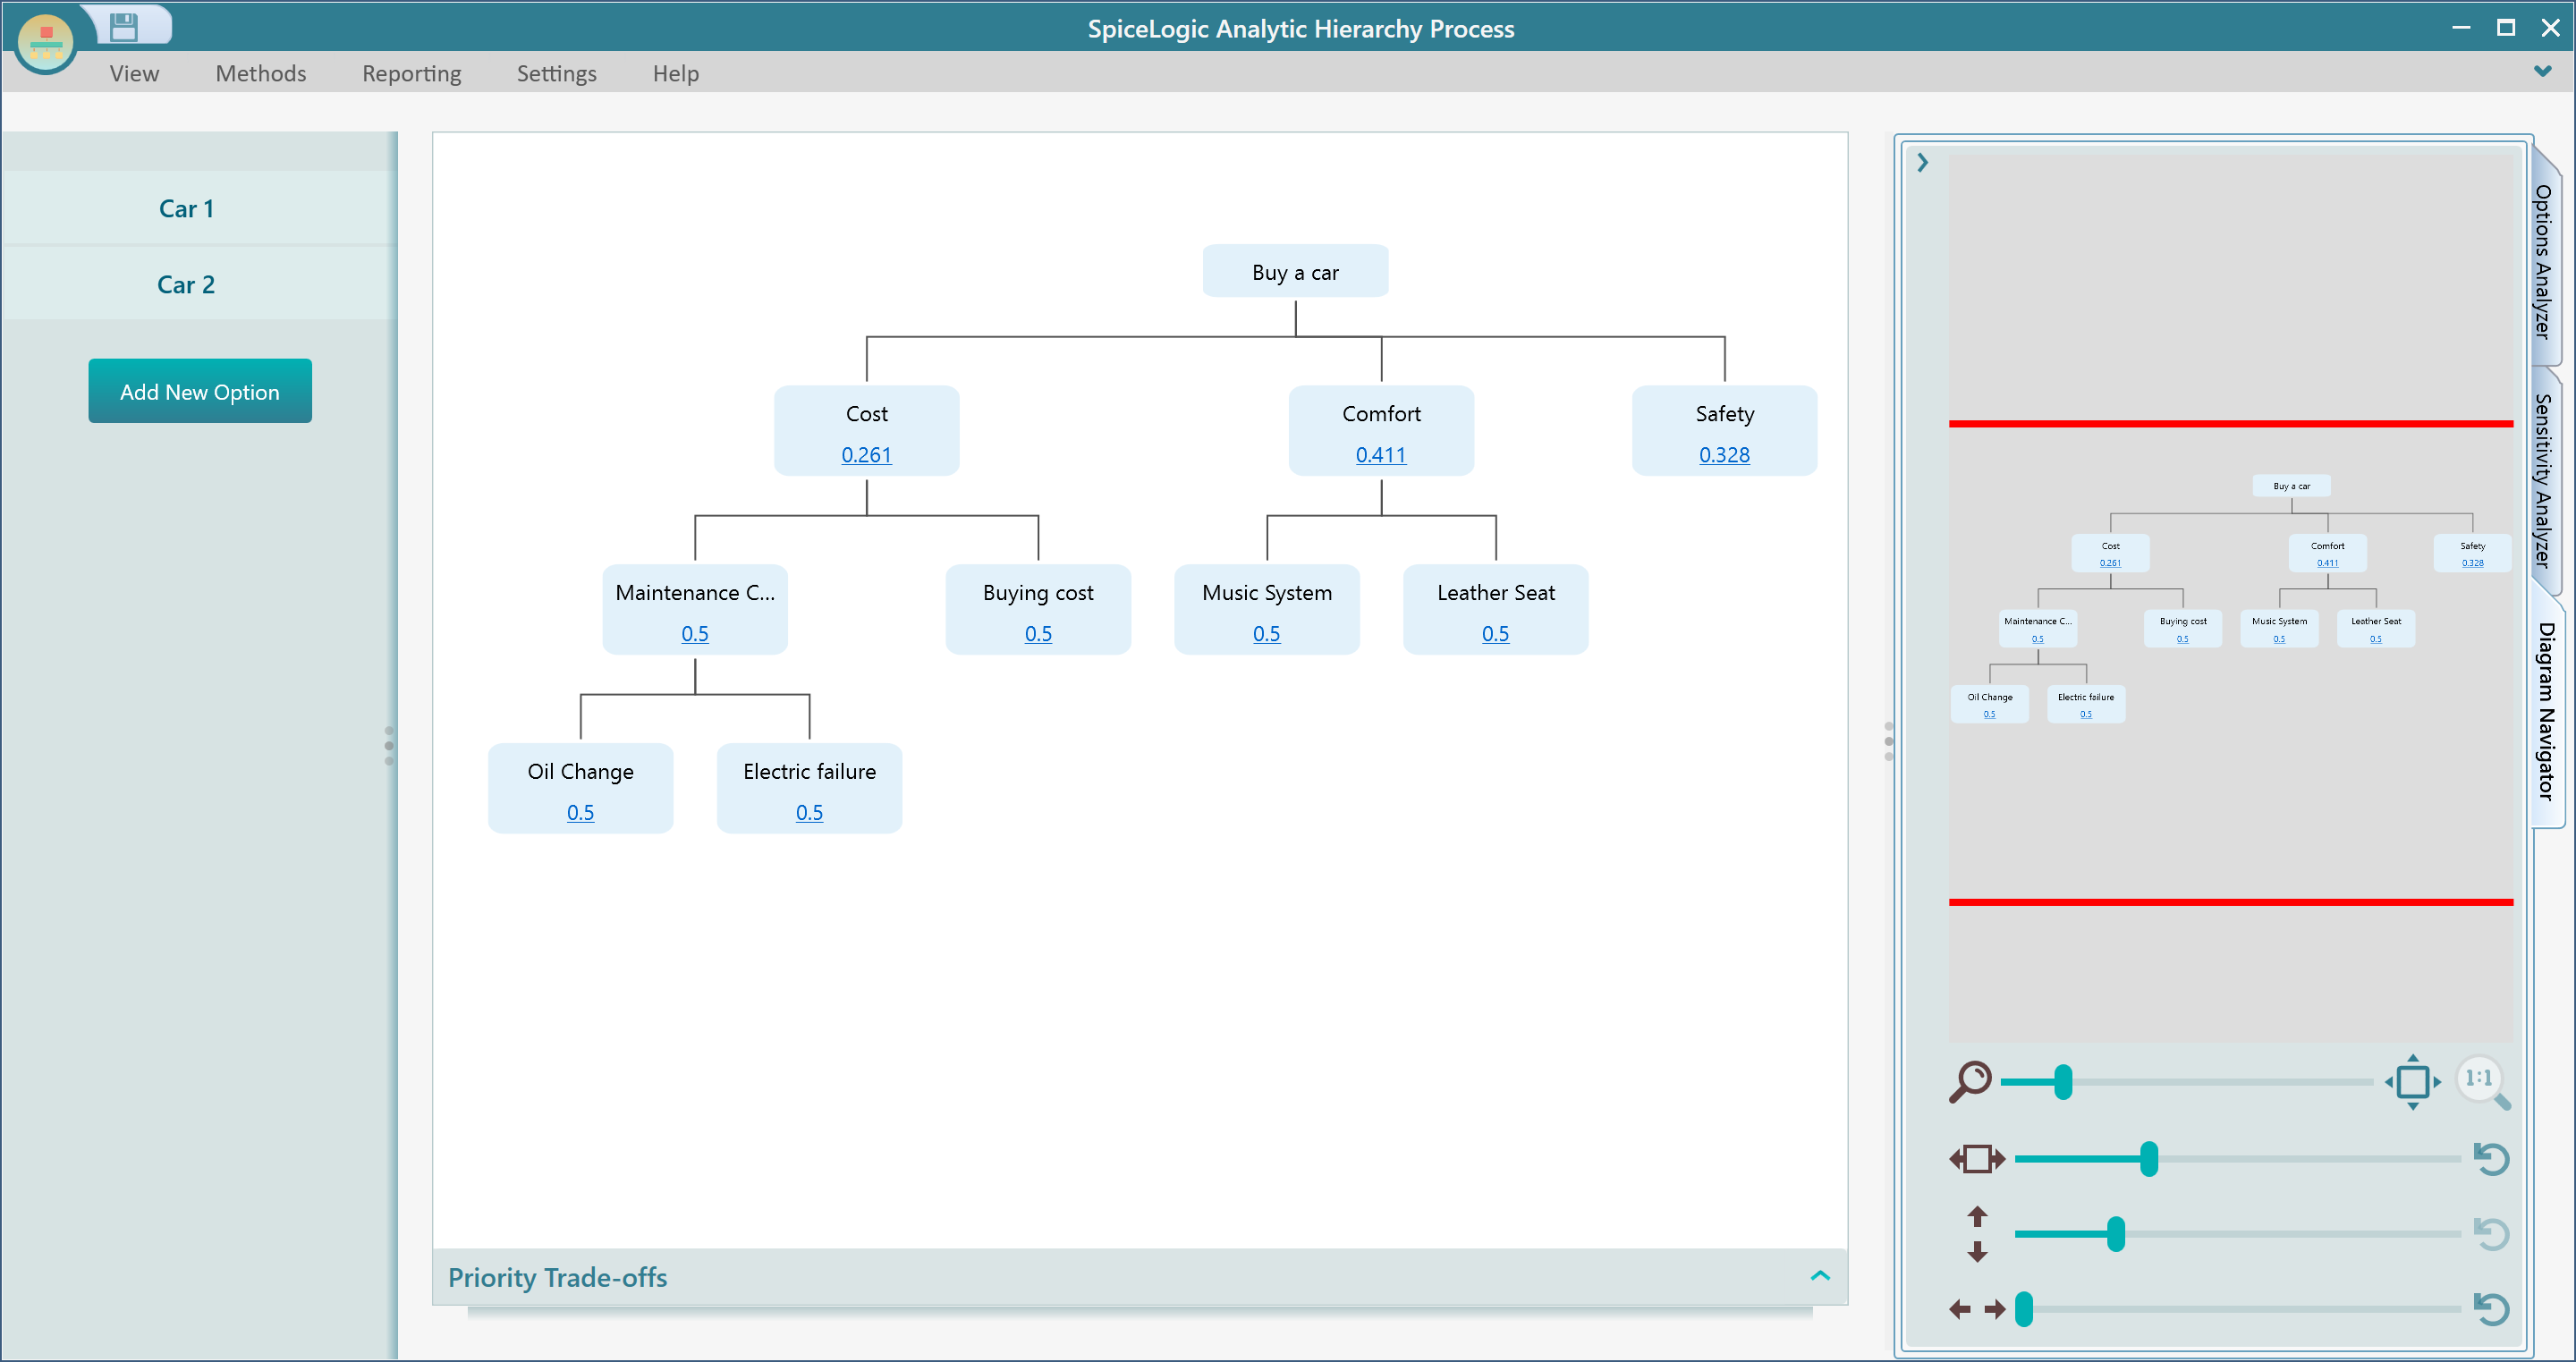This screenshot has width=2576, height=1362.
Task: Click the Music System weight 0.5 link
Action: (1266, 633)
